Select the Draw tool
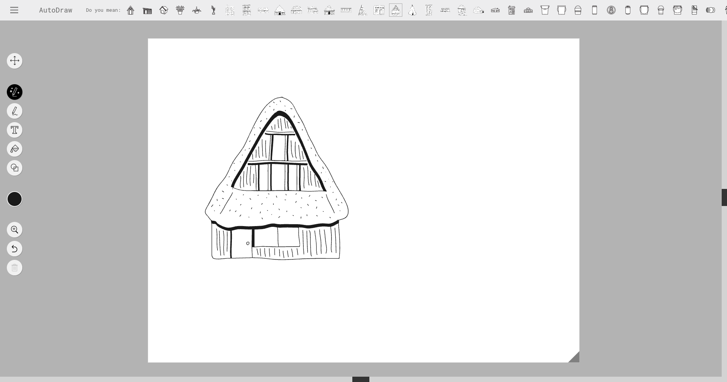Viewport: 727px width, 382px height. click(x=14, y=111)
